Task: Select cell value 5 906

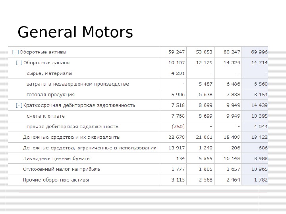Action: (178, 95)
